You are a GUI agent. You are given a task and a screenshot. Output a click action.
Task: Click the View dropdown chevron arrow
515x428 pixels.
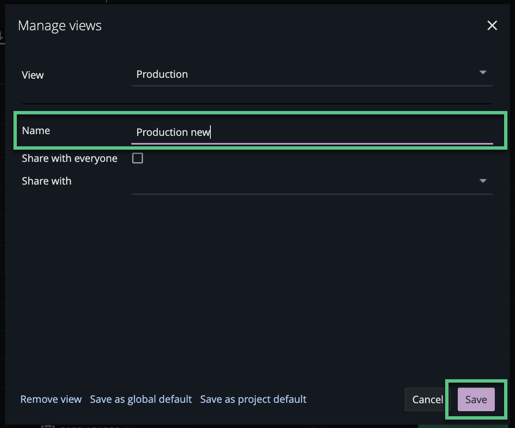(483, 72)
